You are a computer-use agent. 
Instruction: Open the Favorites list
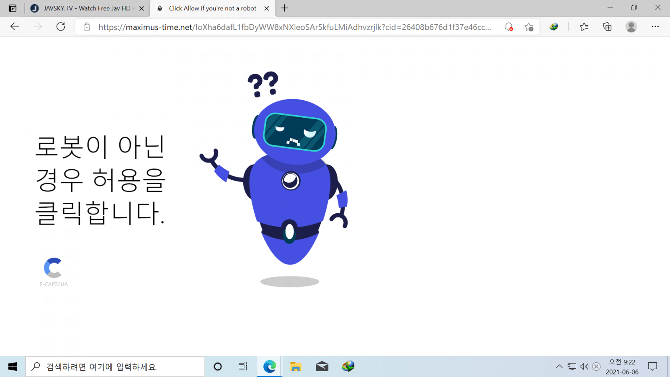point(584,27)
